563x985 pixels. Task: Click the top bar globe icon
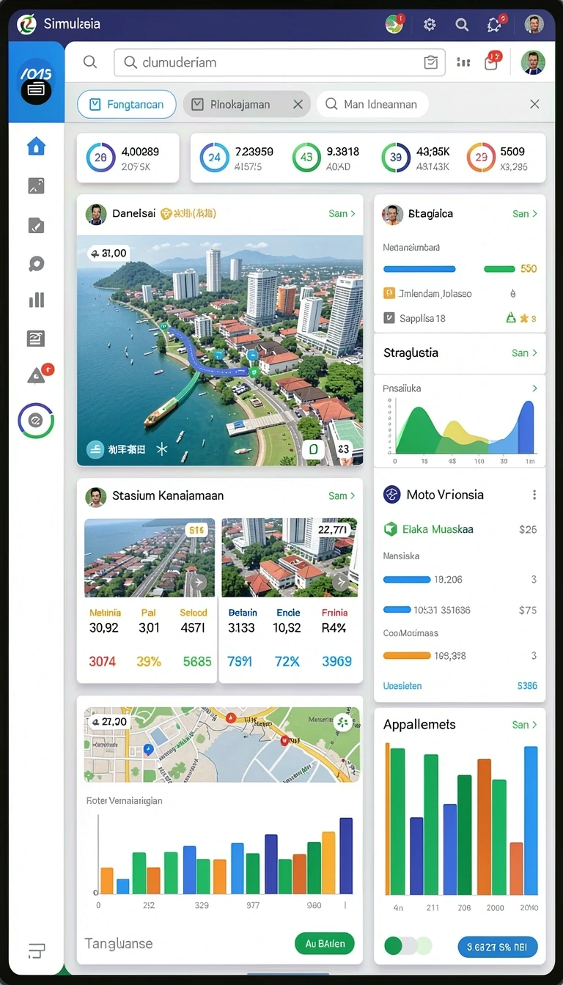tap(394, 24)
